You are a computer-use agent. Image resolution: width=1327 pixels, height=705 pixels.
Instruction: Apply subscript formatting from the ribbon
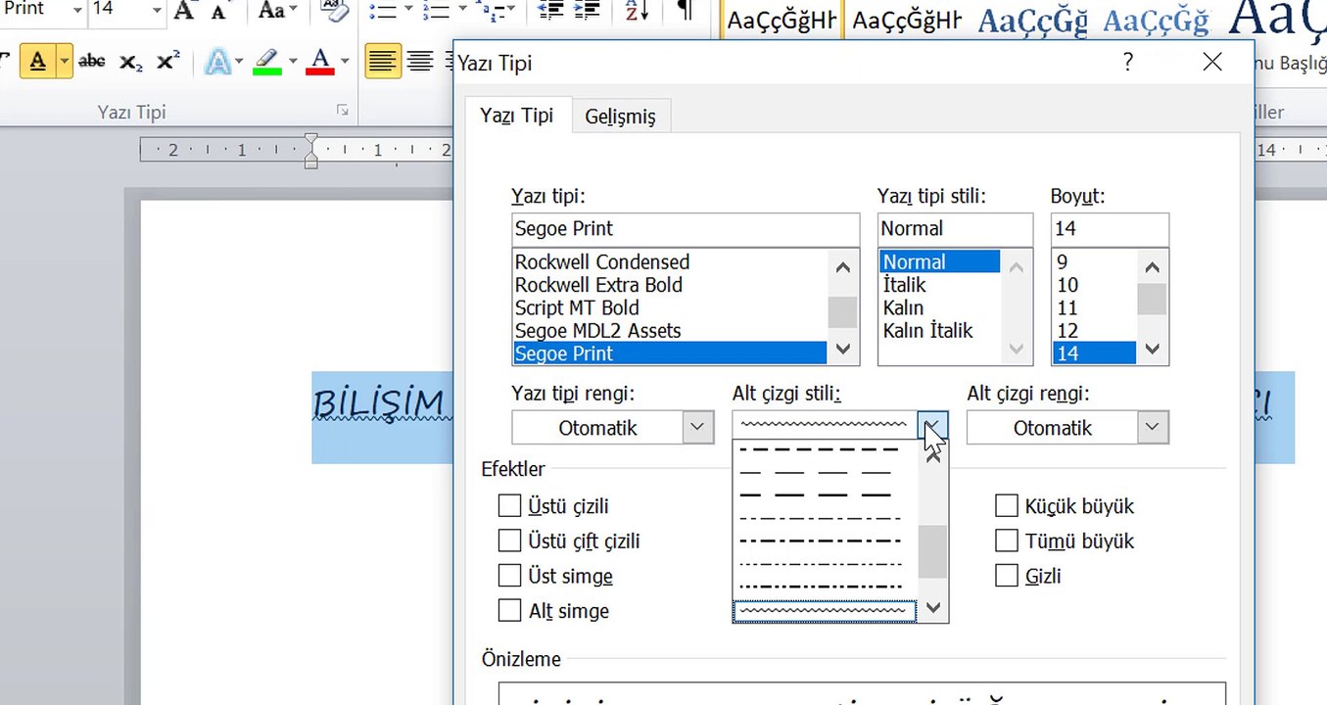click(130, 62)
